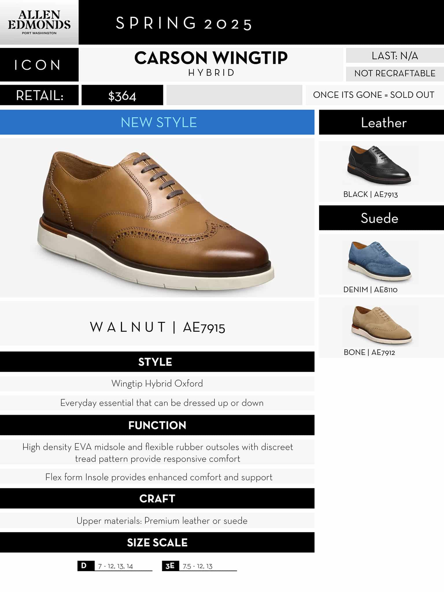
Task: Click the $364 retail price box
Action: (x=122, y=95)
